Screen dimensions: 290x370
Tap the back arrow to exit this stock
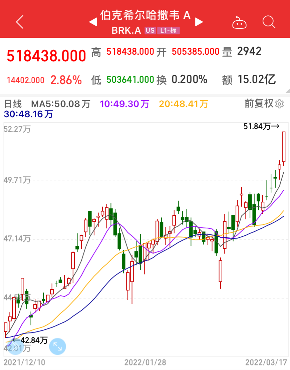click(19, 22)
